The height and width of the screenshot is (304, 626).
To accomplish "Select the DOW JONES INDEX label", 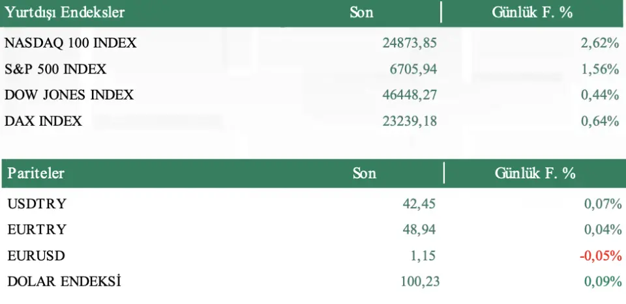I will (x=69, y=95).
